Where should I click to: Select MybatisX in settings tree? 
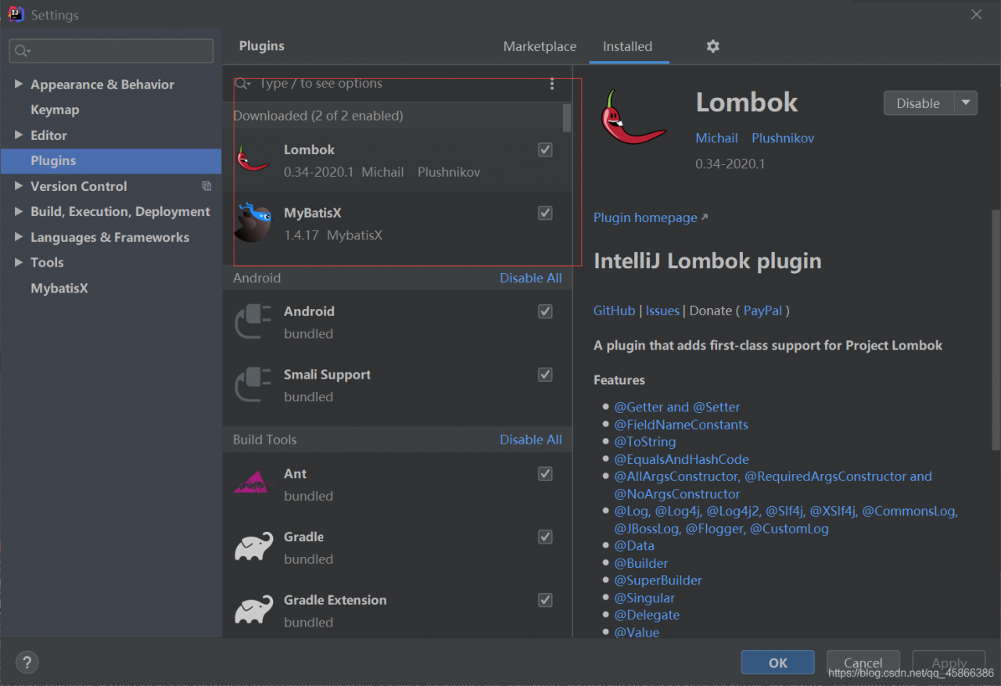(59, 288)
